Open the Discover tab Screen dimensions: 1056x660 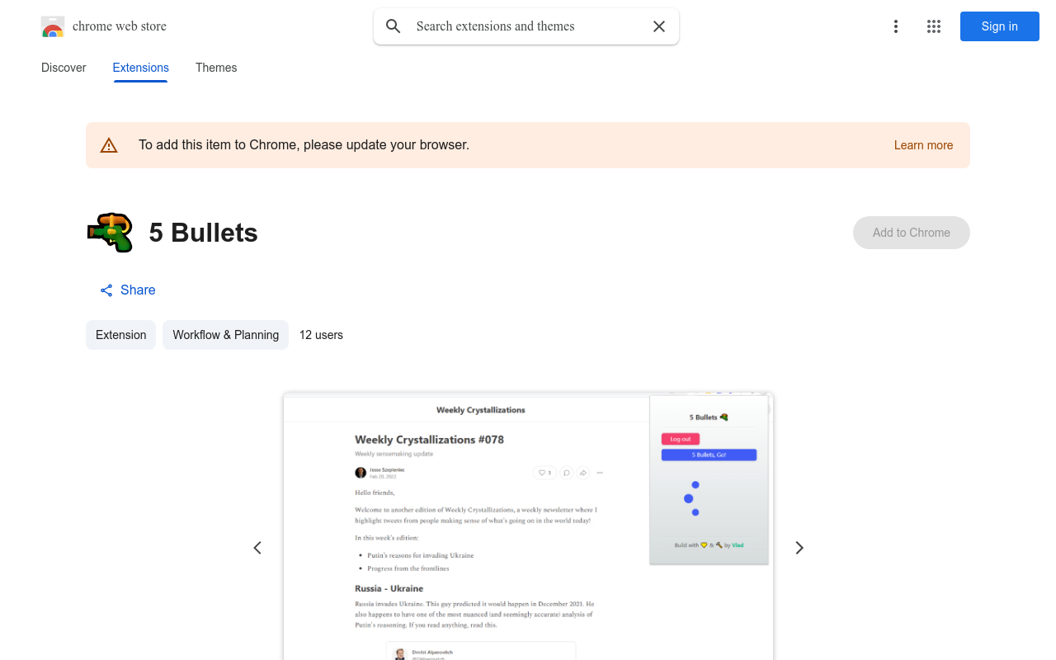pyautogui.click(x=64, y=68)
